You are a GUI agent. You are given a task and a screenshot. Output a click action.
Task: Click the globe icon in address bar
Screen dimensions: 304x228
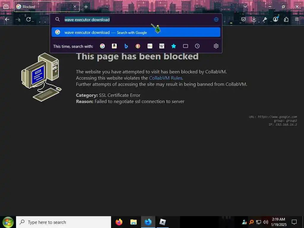coord(216,19)
